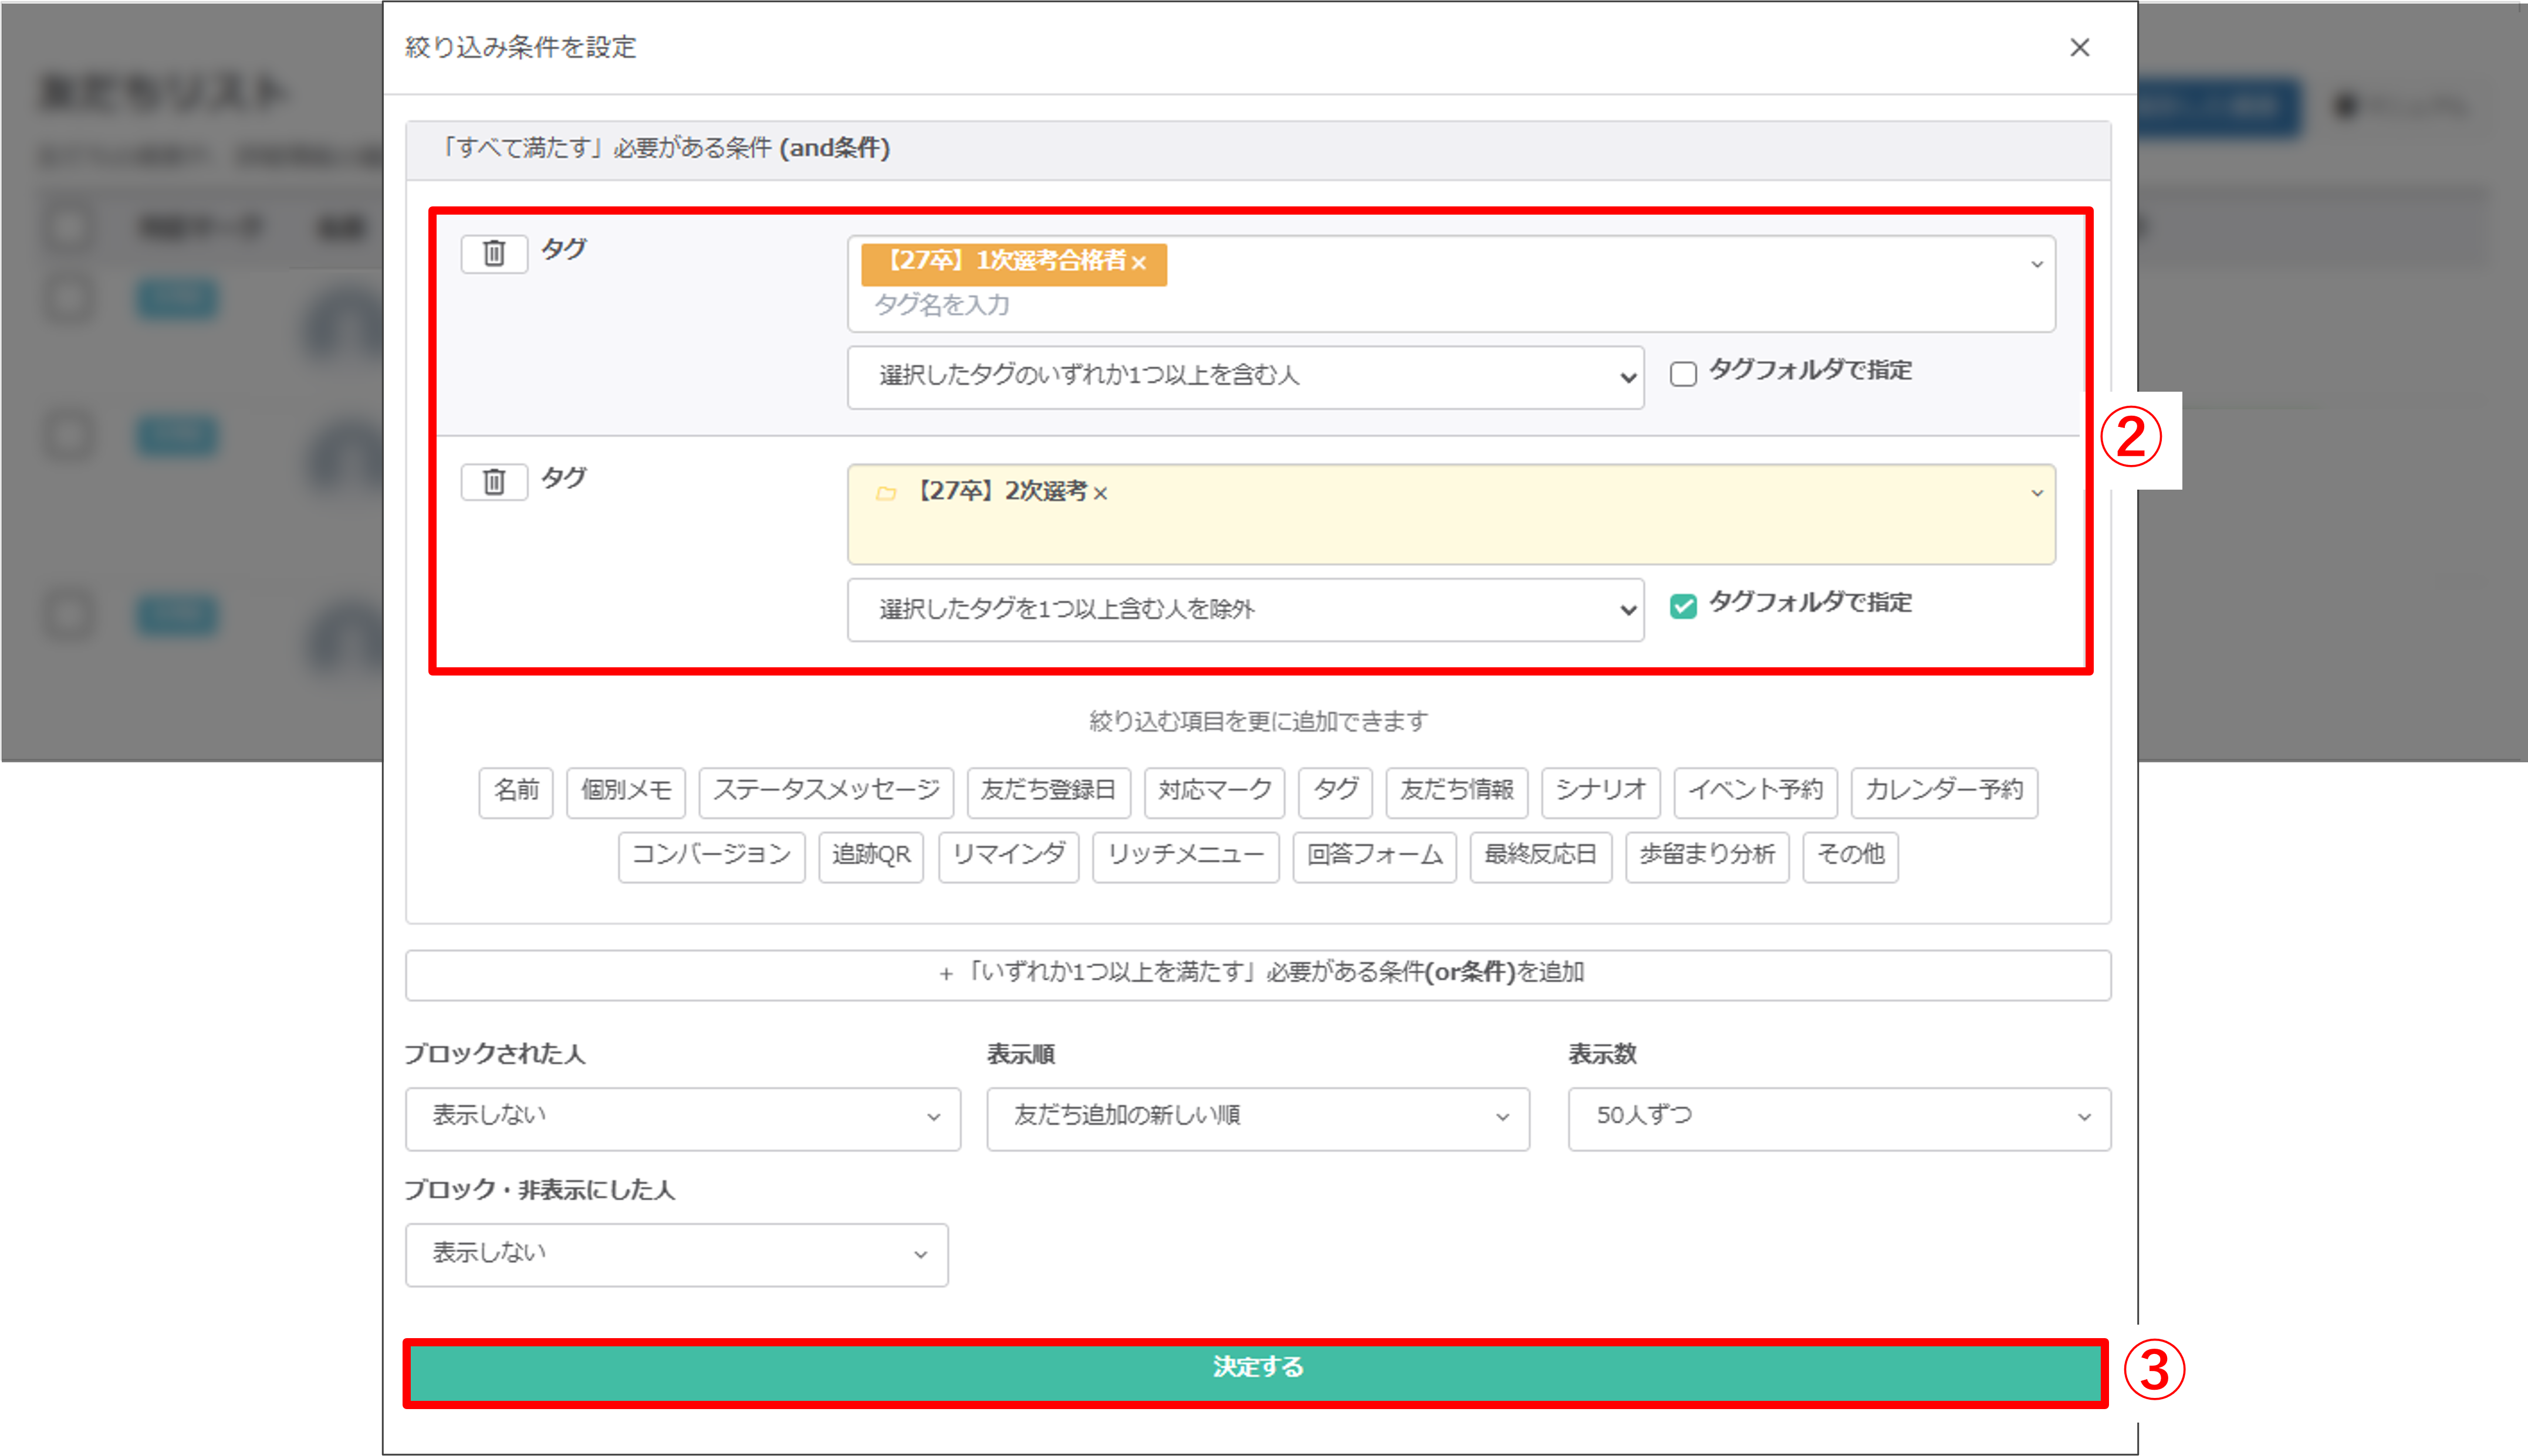
Task: Expand the second tag folder field chevron
Action: click(x=2037, y=493)
